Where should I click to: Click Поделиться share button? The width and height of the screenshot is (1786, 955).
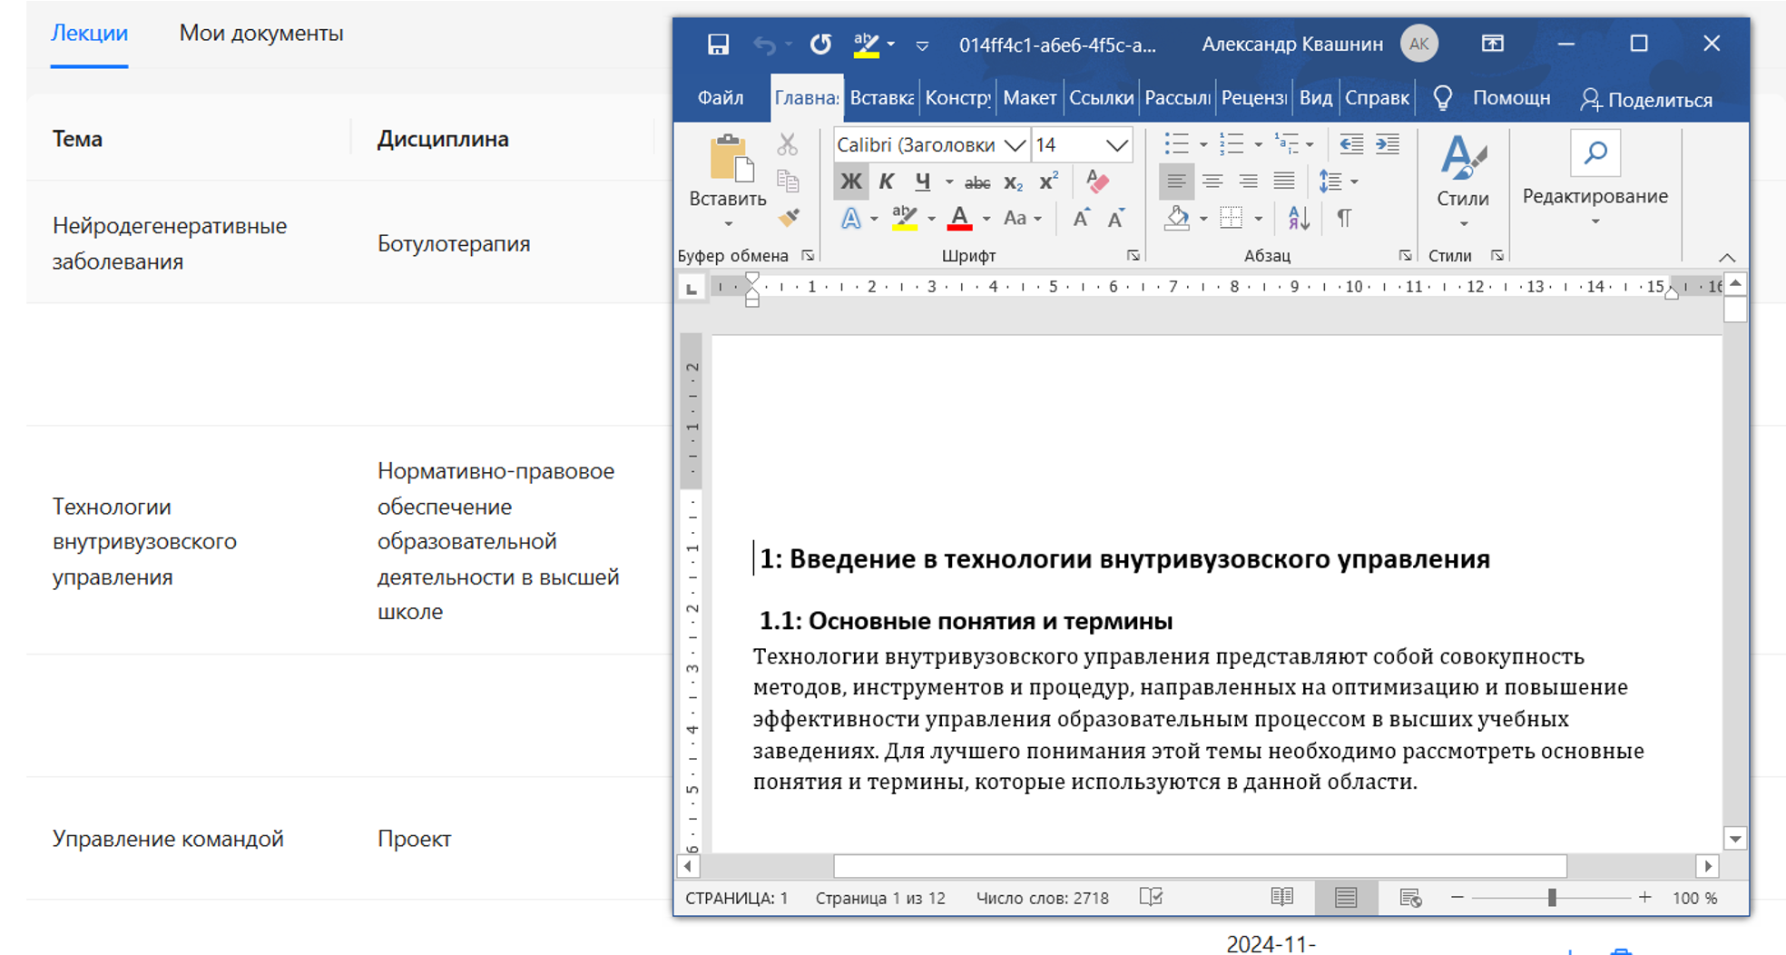coord(1646,100)
